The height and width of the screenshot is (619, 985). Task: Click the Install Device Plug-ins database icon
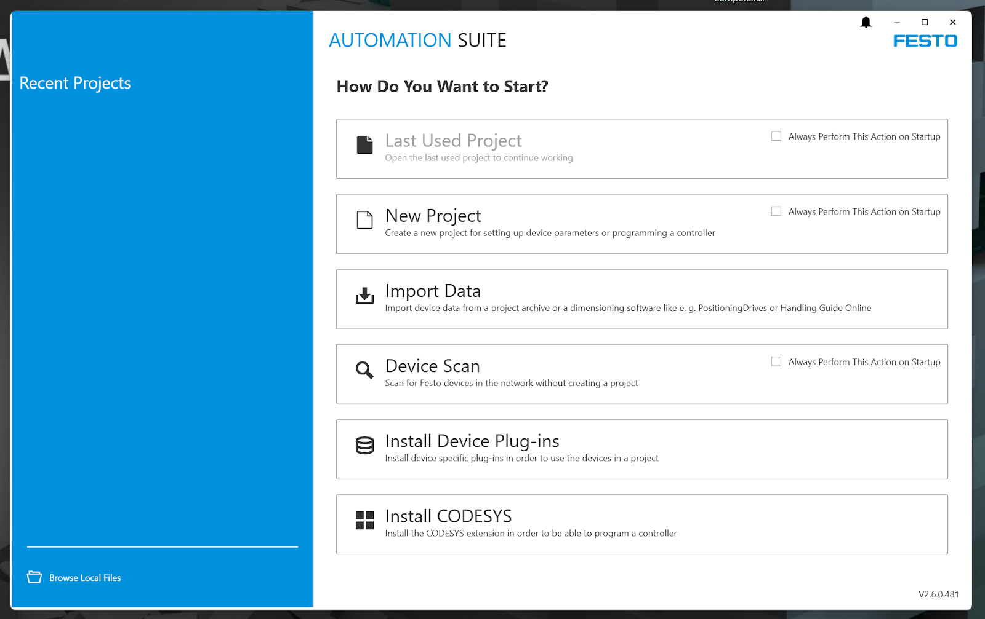[x=364, y=446]
